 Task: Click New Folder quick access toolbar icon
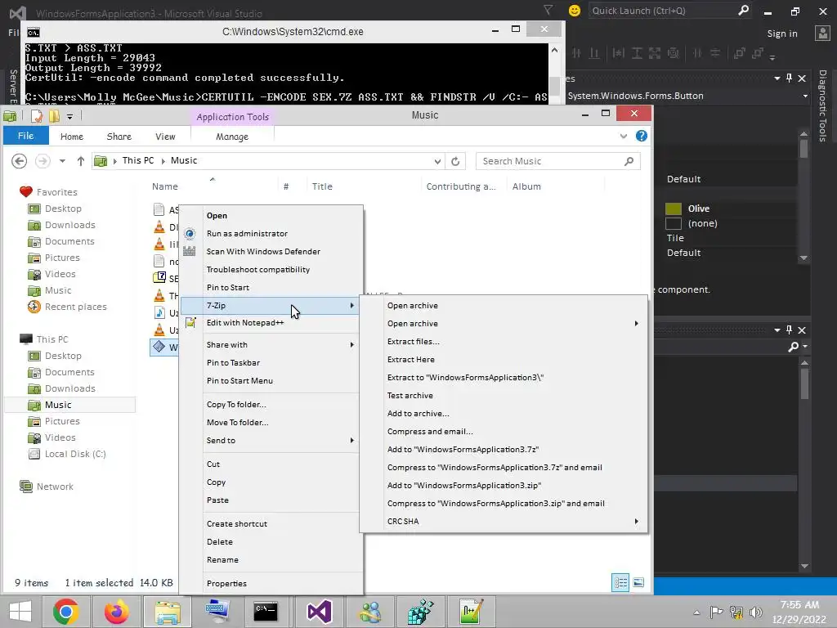click(55, 116)
